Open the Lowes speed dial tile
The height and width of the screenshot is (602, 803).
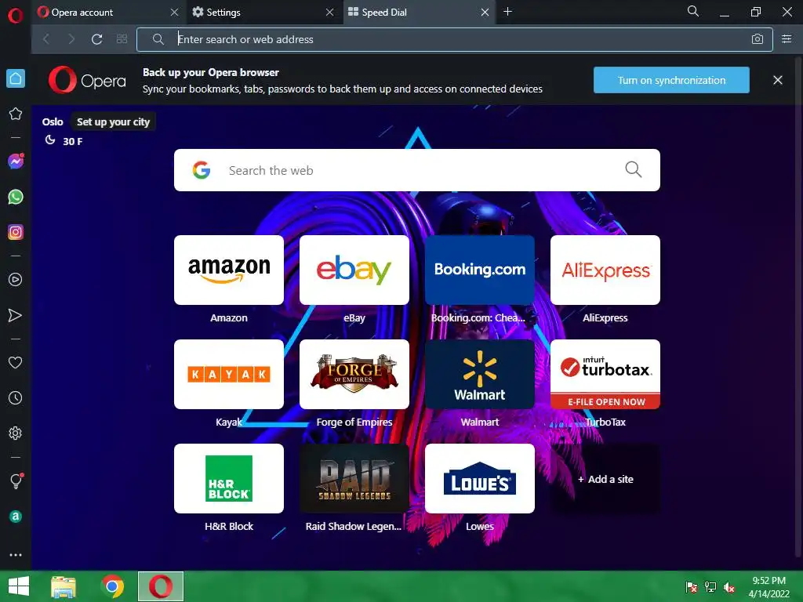tap(480, 479)
